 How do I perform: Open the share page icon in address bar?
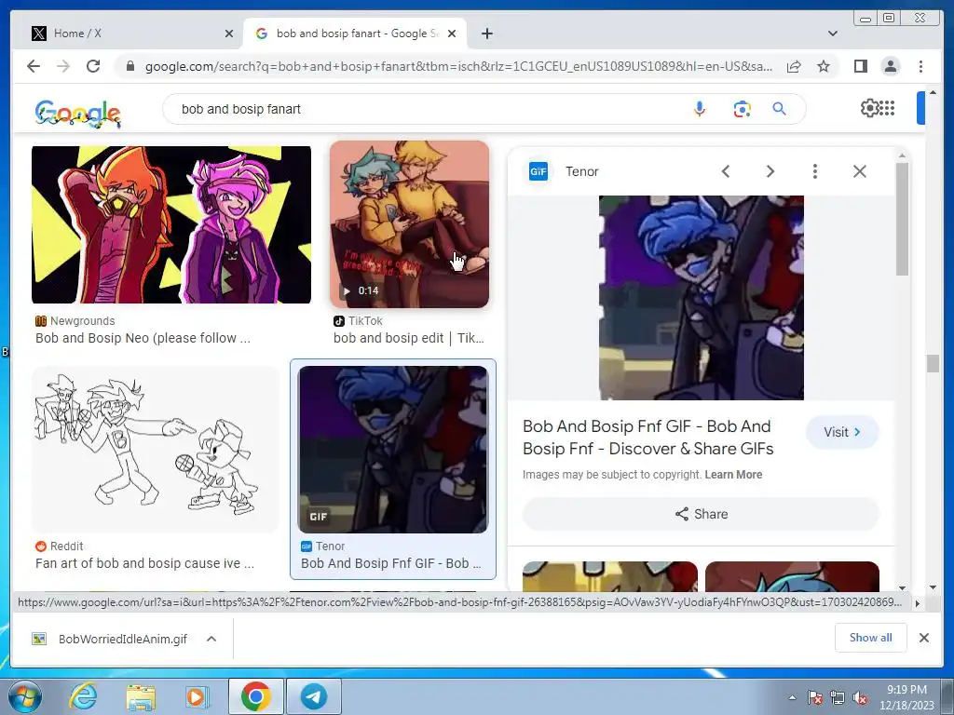pyautogui.click(x=794, y=66)
